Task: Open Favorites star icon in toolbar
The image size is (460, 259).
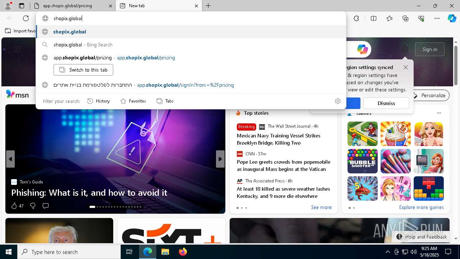Action: [390, 18]
